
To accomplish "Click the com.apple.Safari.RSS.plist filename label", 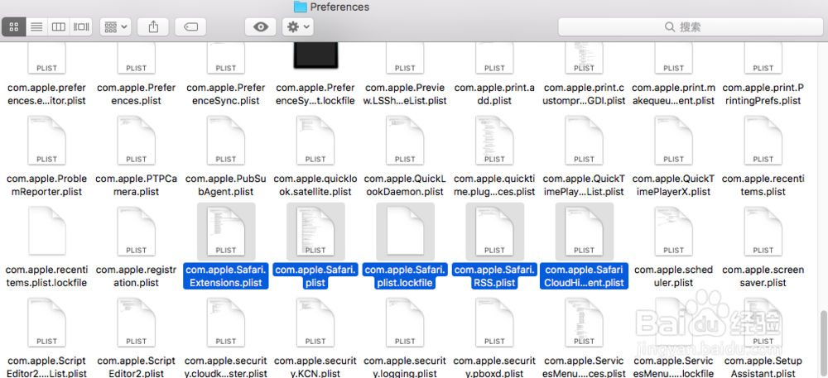I will pyautogui.click(x=495, y=276).
